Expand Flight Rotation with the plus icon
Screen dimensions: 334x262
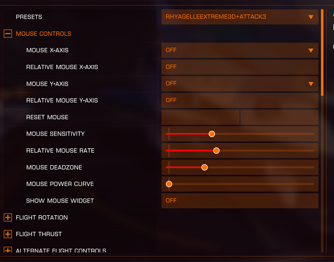point(8,217)
